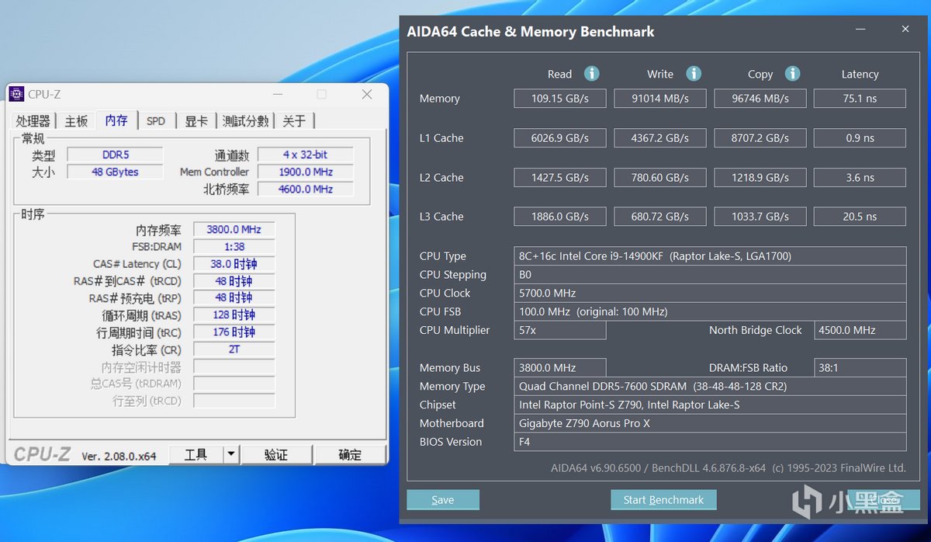This screenshot has width=931, height=542.
Task: Click the Mem Controller value 1900.0 MHz
Action: (x=306, y=172)
